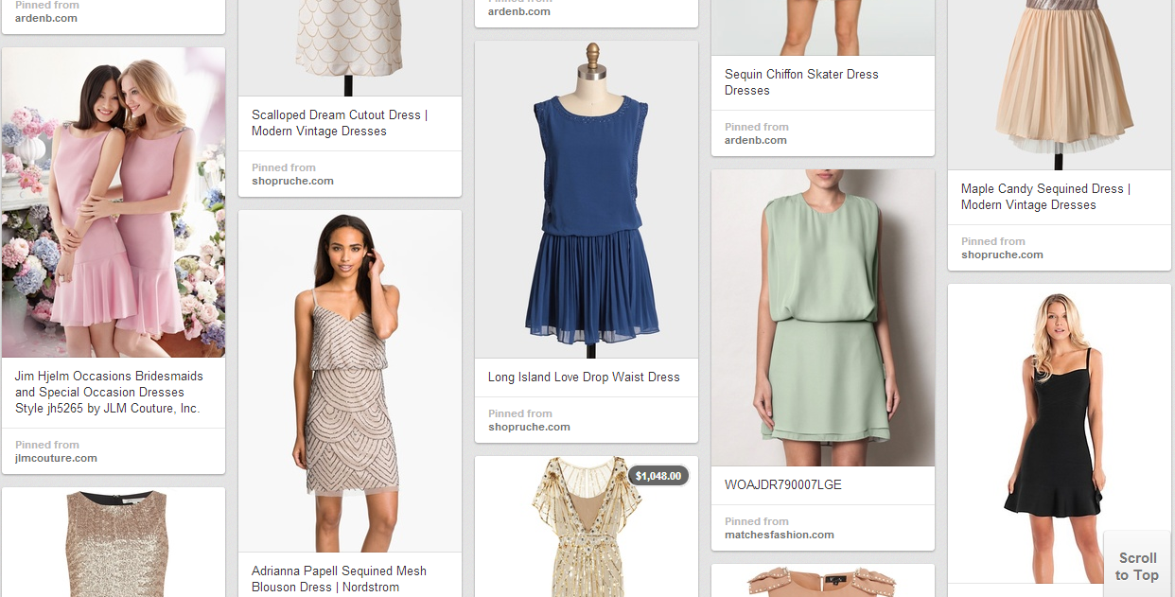Click the black strappy dress image

pos(1059,432)
